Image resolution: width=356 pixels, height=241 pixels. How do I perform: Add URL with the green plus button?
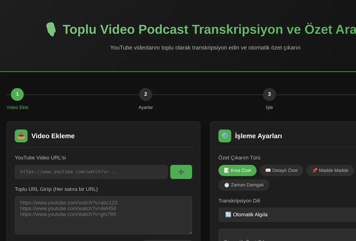pyautogui.click(x=181, y=172)
